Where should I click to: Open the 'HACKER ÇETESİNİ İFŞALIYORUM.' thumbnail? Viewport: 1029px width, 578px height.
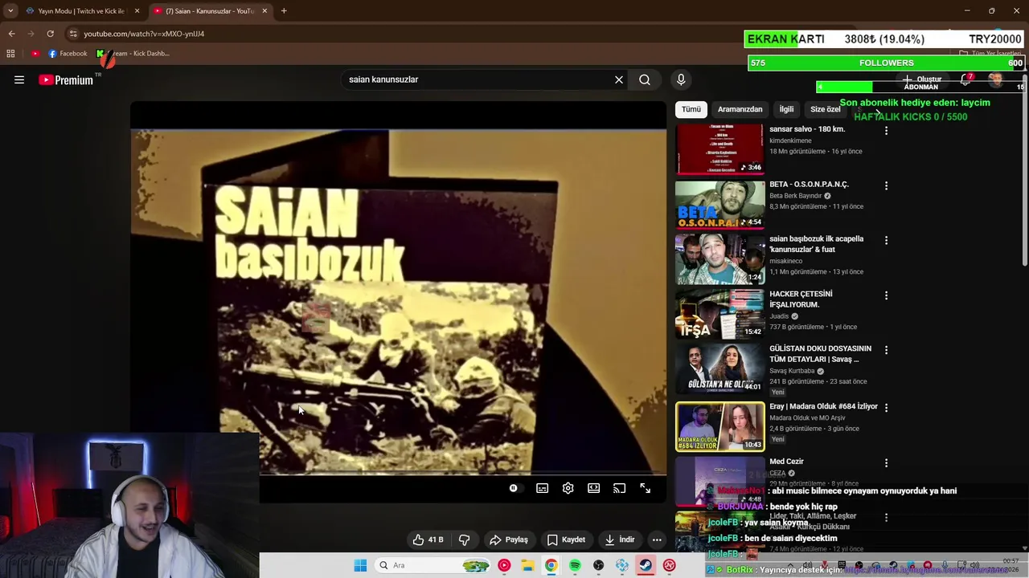pyautogui.click(x=719, y=314)
